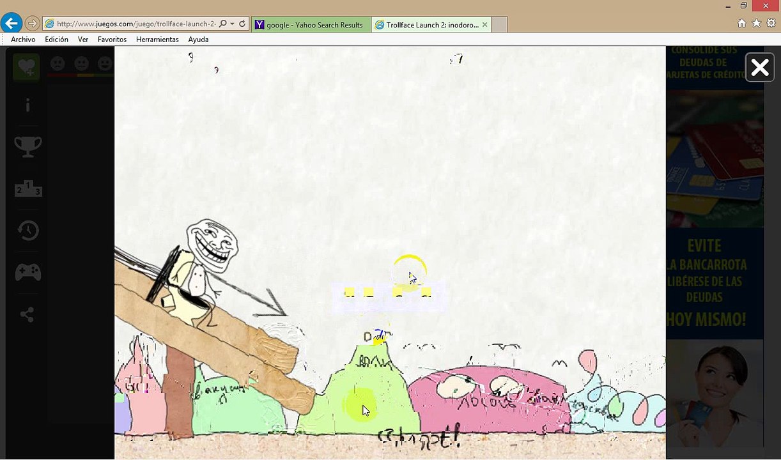Click the share icon in sidebar

pyautogui.click(x=27, y=314)
